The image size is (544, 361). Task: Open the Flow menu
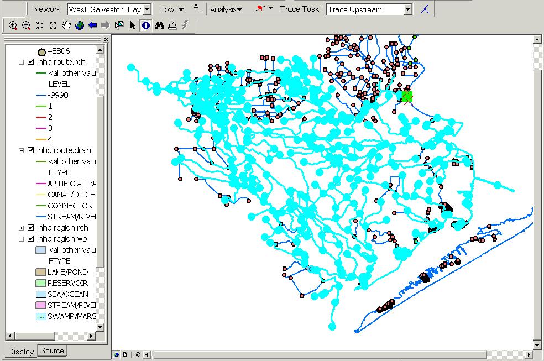click(171, 9)
